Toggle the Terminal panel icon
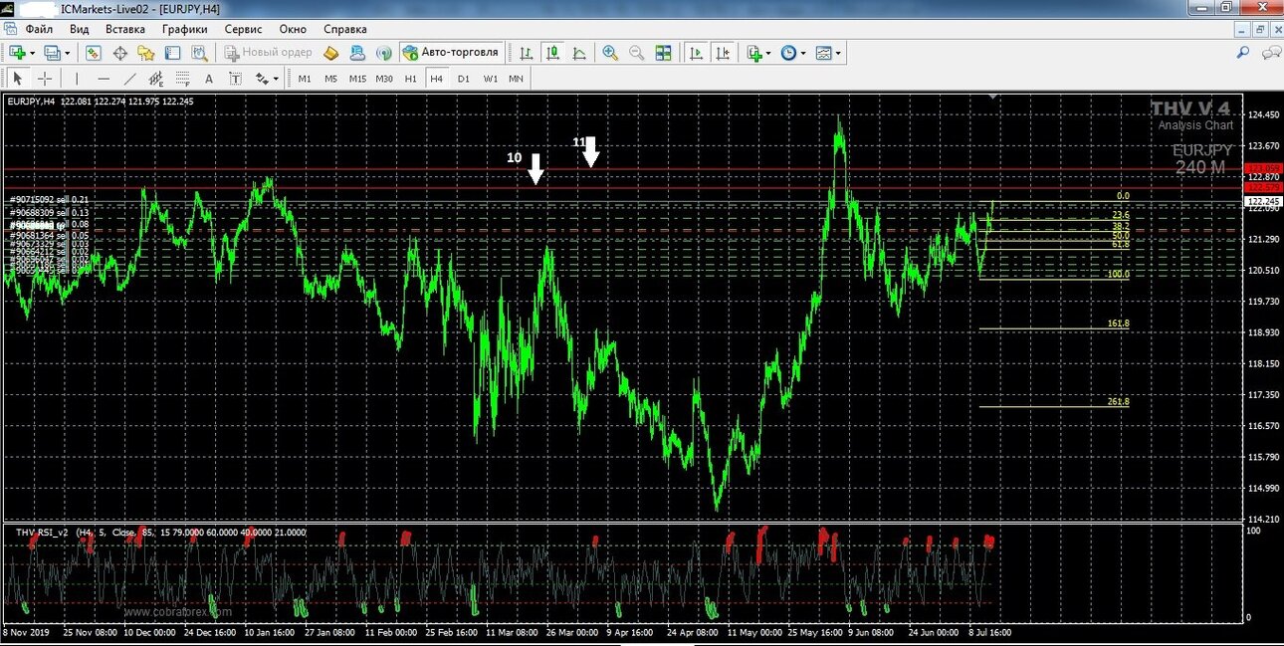 [x=172, y=53]
